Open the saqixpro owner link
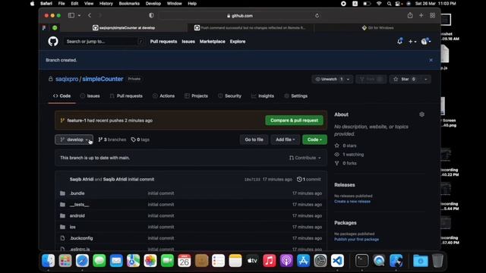Viewport: 486px width, 273px height. coord(67,79)
